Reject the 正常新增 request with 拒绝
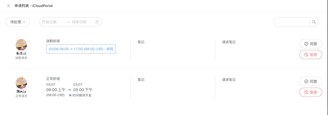Image resolution: width=328 pixels, height=115 pixels. coord(311,92)
